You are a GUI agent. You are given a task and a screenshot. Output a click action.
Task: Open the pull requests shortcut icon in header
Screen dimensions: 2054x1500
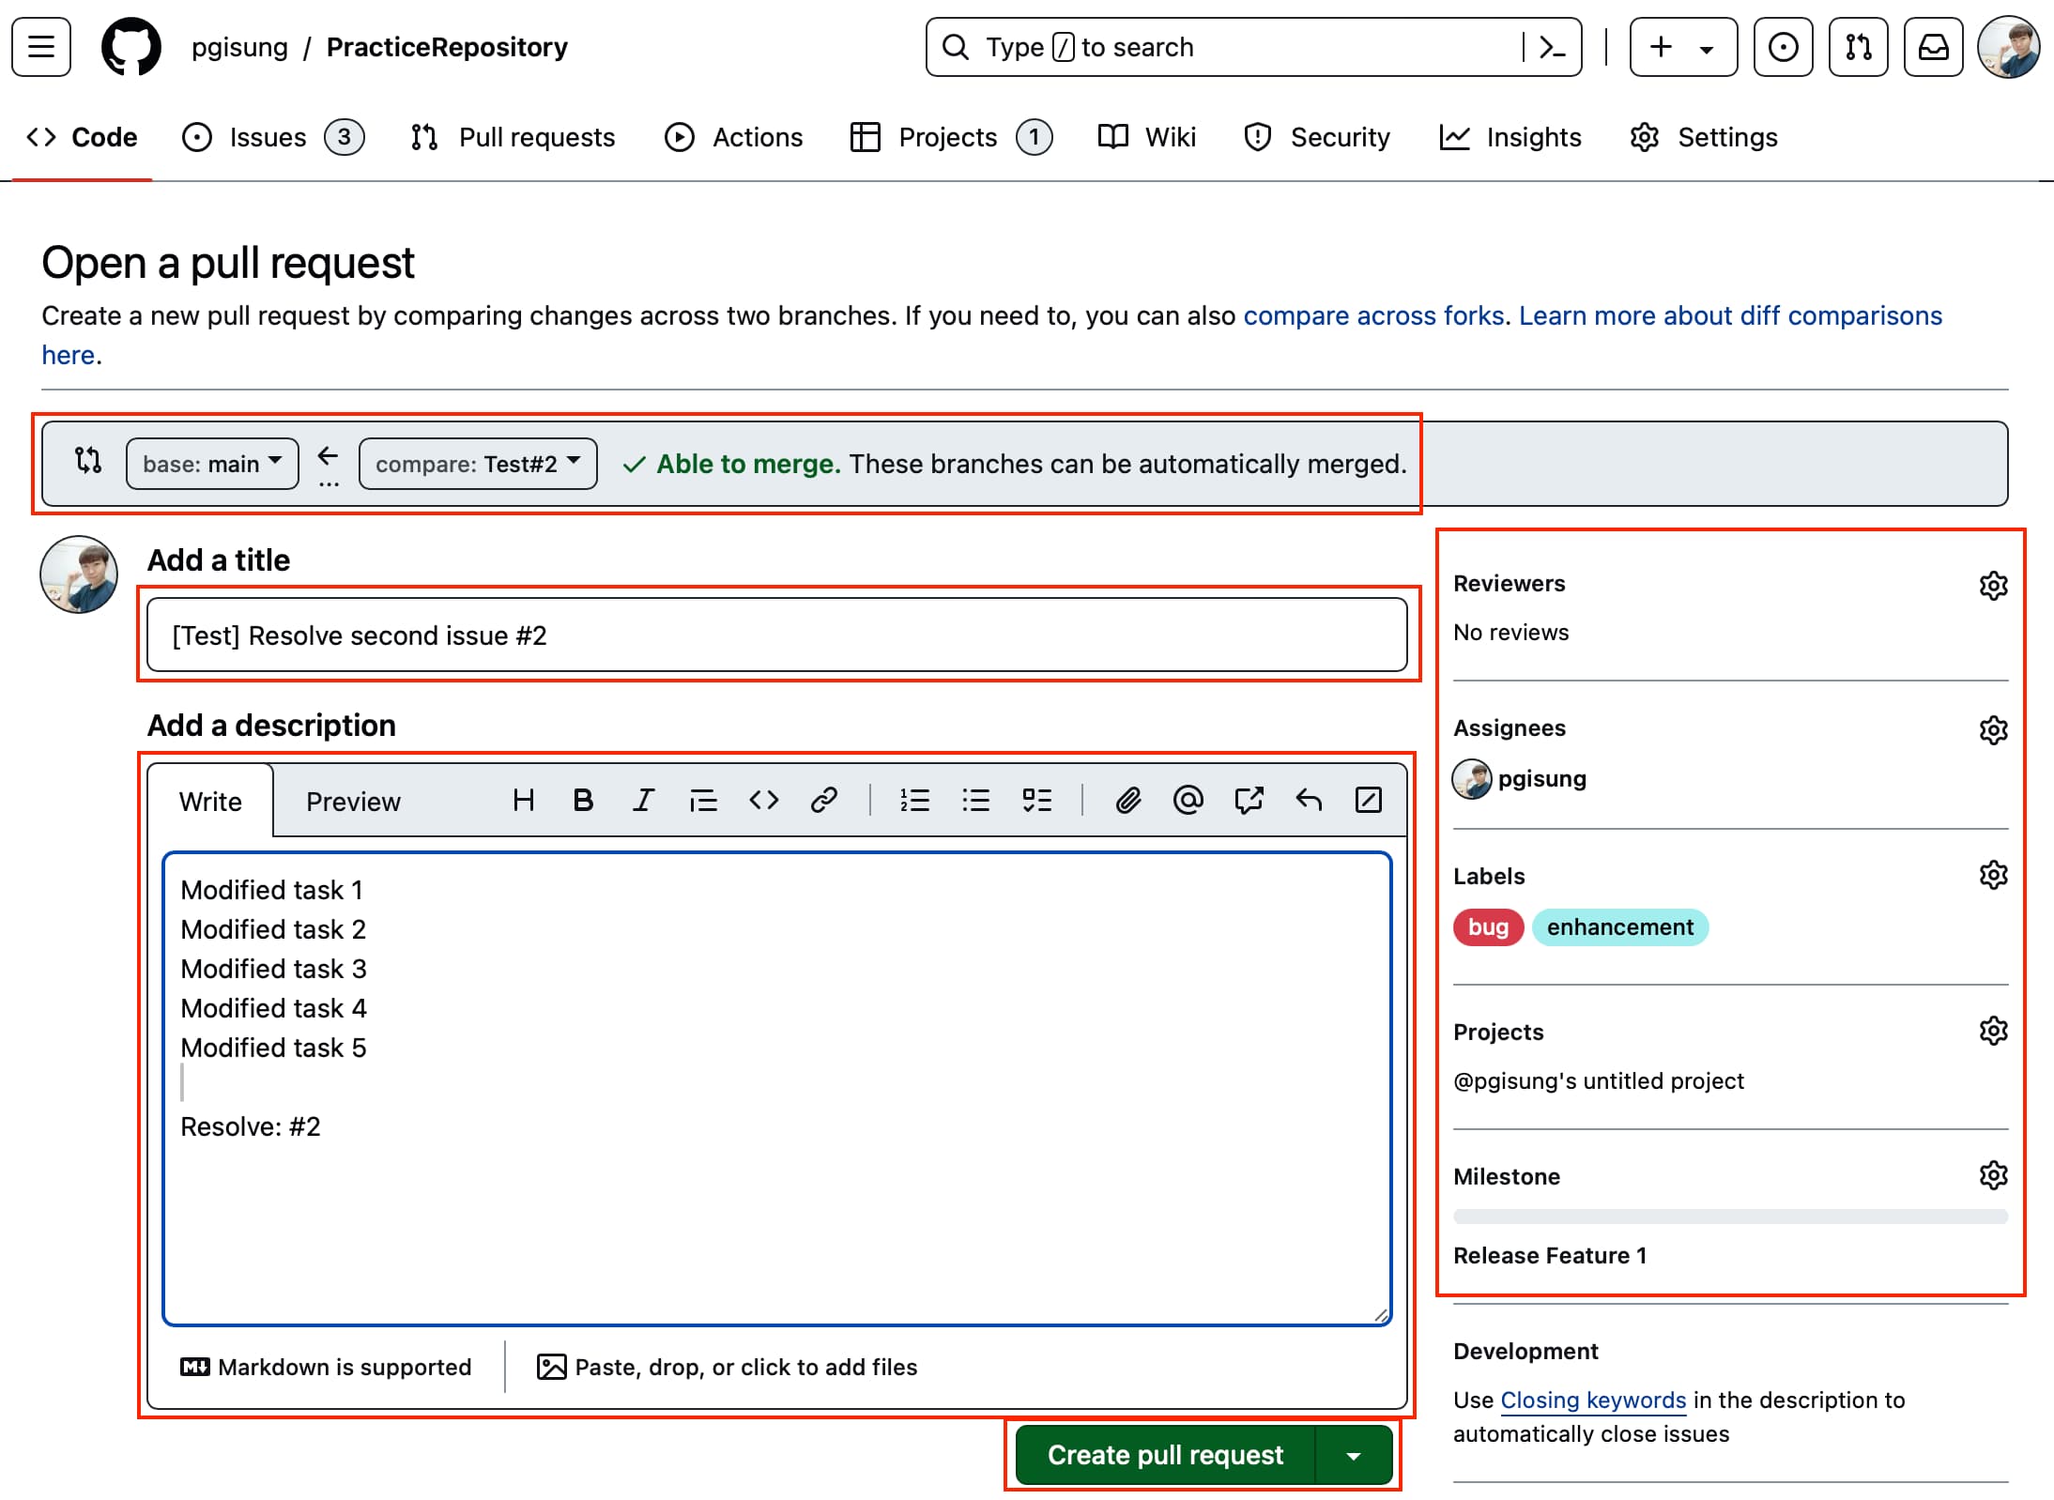tap(1859, 47)
